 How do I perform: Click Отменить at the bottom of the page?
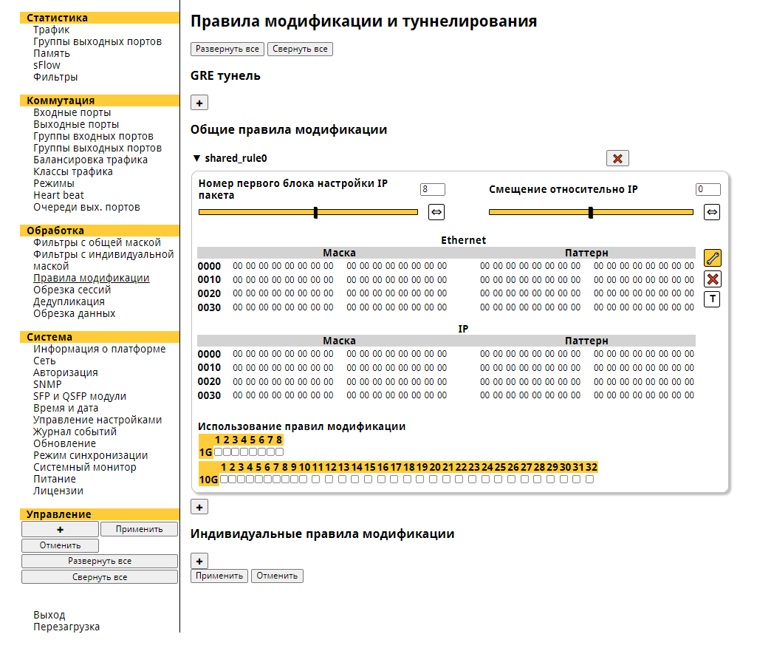click(277, 576)
